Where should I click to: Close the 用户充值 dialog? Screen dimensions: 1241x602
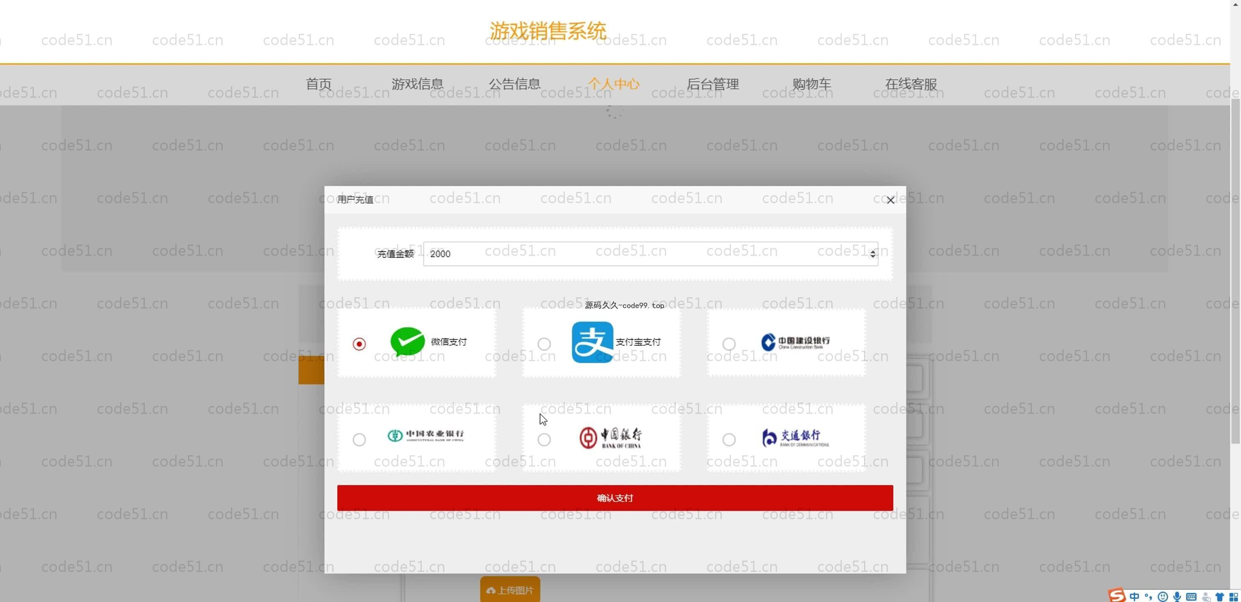coord(890,200)
